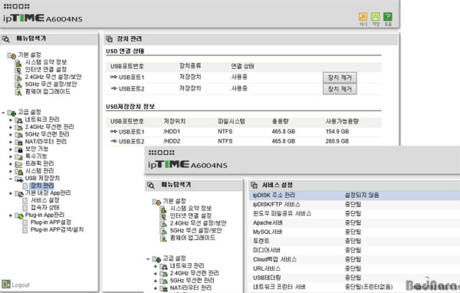Expand 5GHz 무선랜 관리 in front window tree
This screenshot has width=460, height=293.
coord(156,281)
